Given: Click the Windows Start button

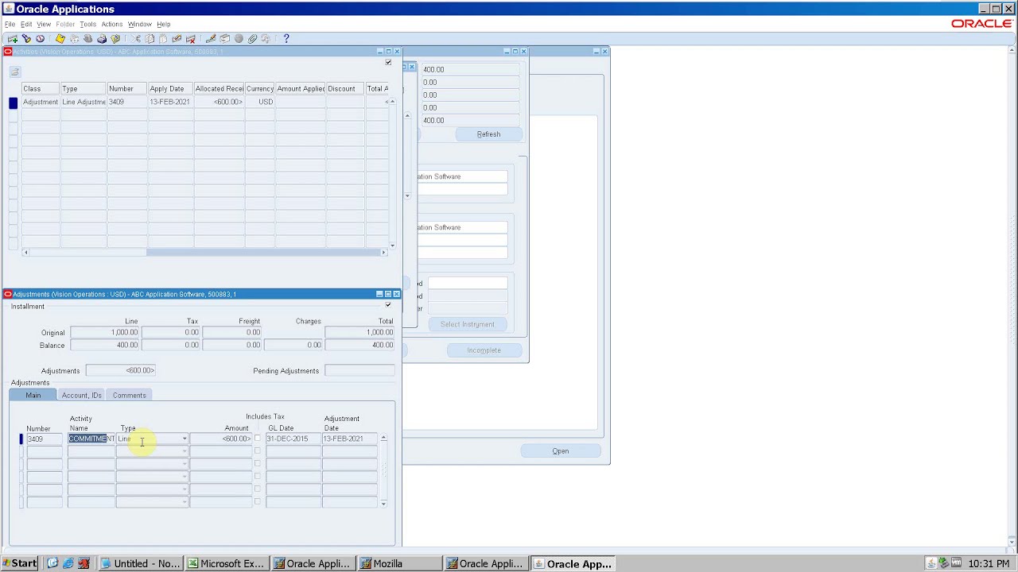Looking at the screenshot, I should pos(19,563).
